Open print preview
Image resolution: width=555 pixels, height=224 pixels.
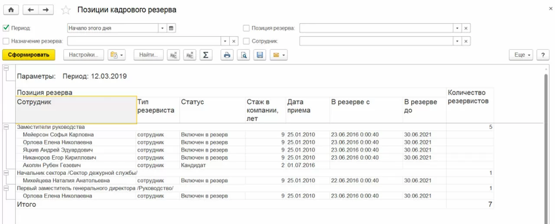tap(244, 55)
